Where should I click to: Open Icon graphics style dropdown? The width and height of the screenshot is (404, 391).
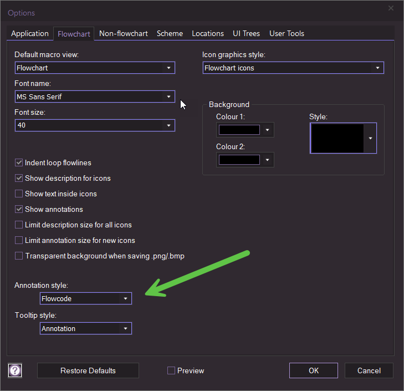pos(293,68)
